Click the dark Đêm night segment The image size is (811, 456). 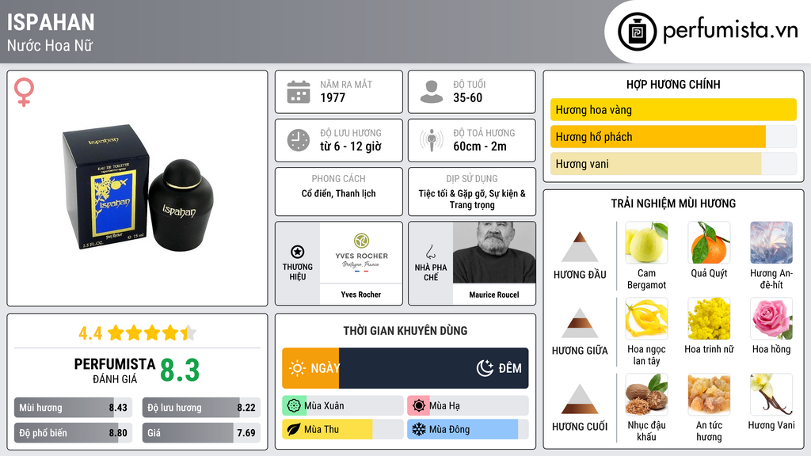tap(434, 368)
